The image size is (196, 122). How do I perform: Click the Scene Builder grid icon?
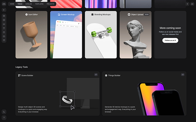[x=19, y=75]
